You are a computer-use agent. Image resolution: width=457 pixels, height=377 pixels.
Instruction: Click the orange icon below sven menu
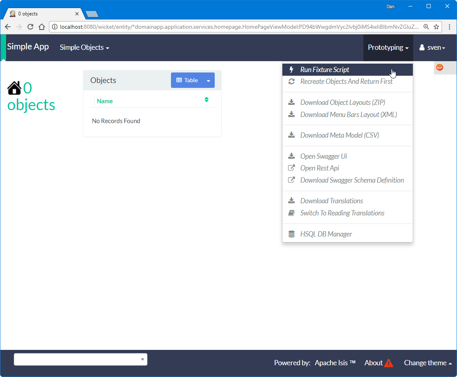(440, 68)
